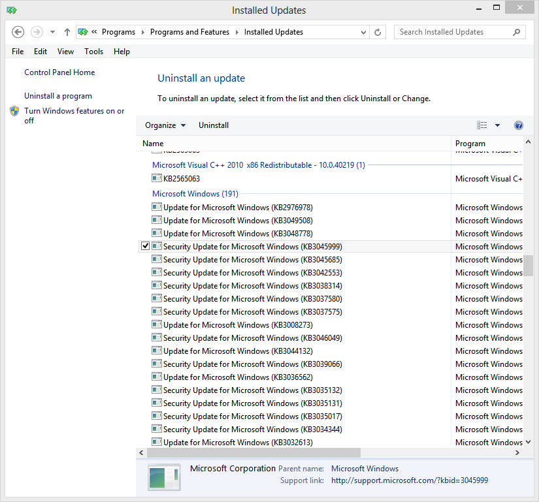This screenshot has height=502, width=539.
Task: Expand the arrow after Programs breadcrumb
Action: (x=142, y=32)
